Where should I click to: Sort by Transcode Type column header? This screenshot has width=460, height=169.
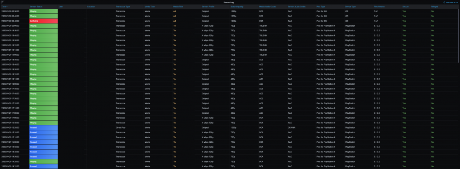123,6
